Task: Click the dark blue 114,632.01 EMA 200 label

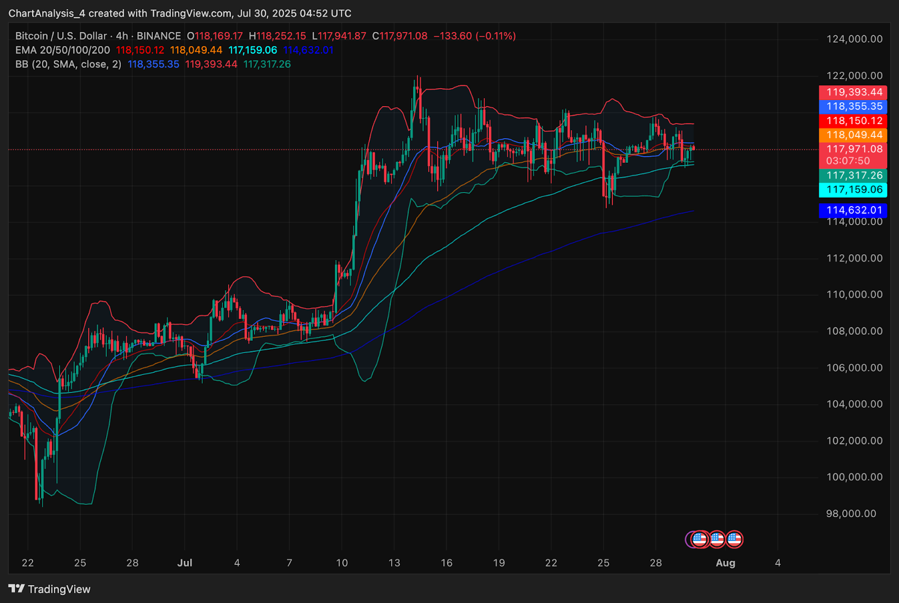Action: coord(853,210)
